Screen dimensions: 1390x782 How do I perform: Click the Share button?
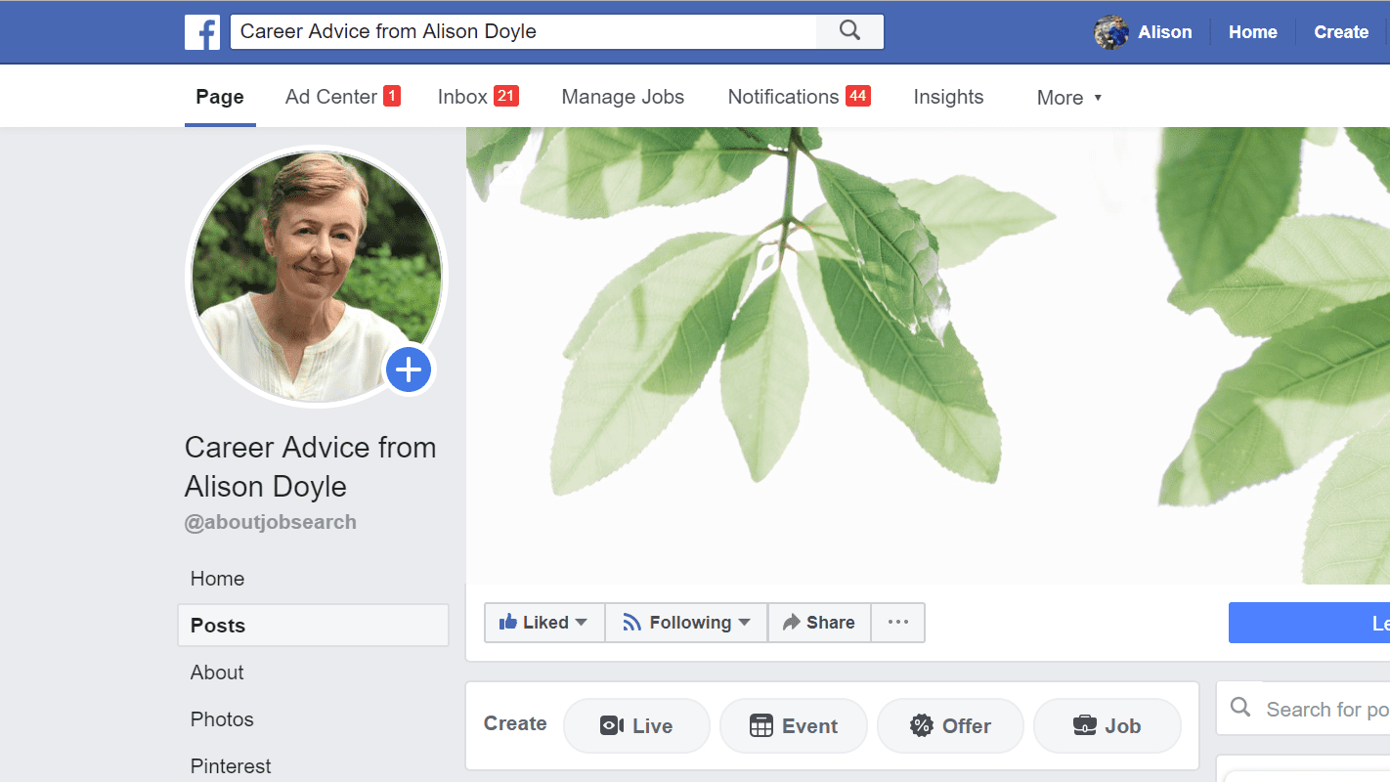(x=819, y=623)
